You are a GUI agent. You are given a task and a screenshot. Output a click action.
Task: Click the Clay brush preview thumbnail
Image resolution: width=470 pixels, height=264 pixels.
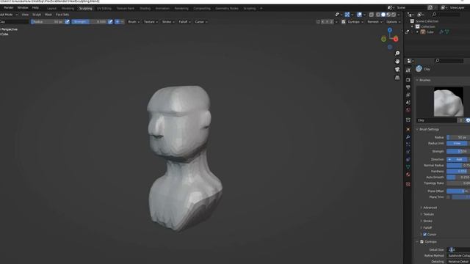tap(449, 102)
